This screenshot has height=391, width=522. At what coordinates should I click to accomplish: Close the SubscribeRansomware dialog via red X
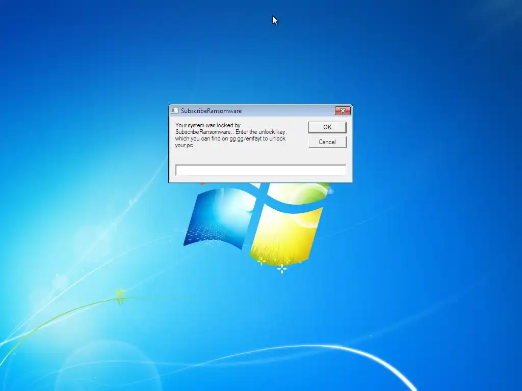[x=343, y=110]
